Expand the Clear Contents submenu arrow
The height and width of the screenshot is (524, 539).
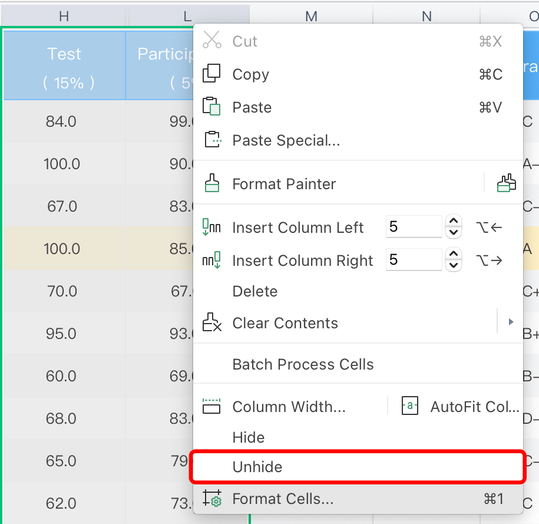511,322
